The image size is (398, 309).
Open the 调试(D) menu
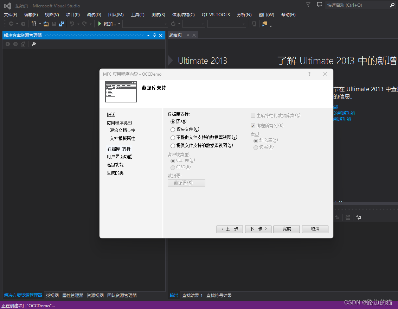pos(94,15)
